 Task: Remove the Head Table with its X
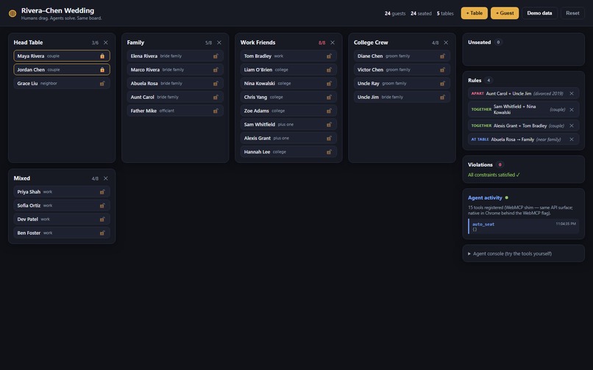pos(105,43)
